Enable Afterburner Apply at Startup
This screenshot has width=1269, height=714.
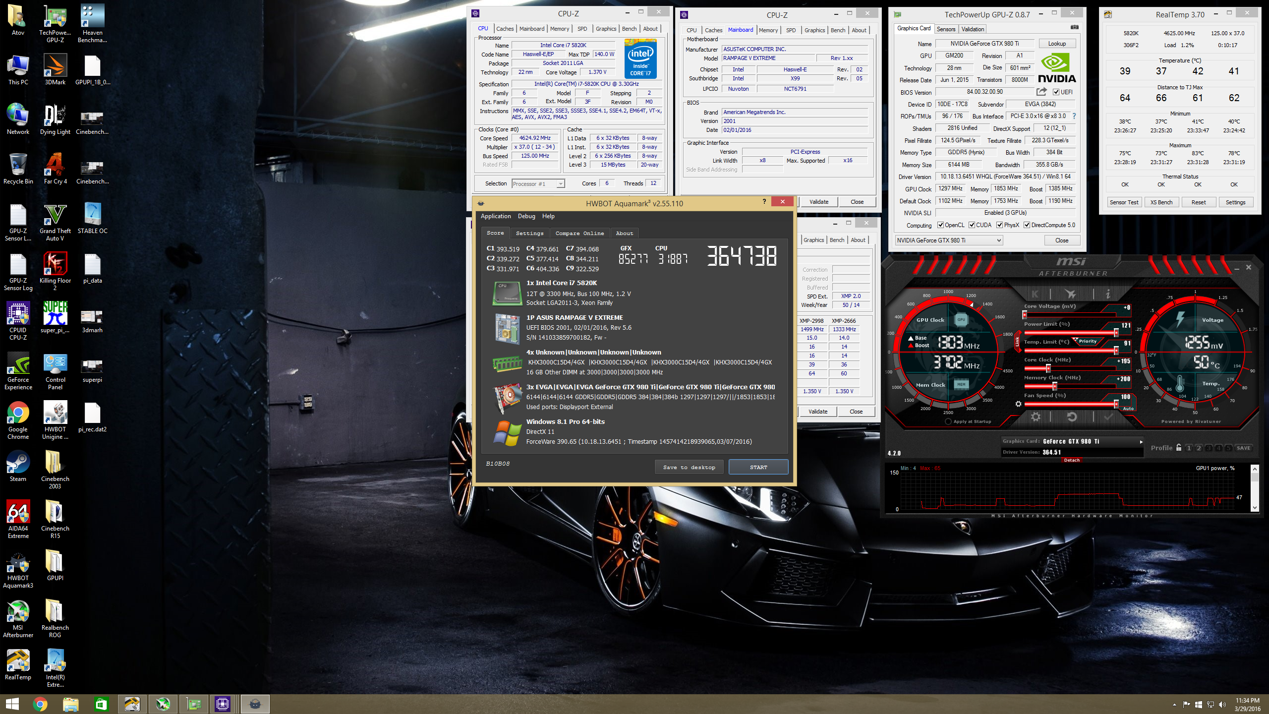(948, 421)
